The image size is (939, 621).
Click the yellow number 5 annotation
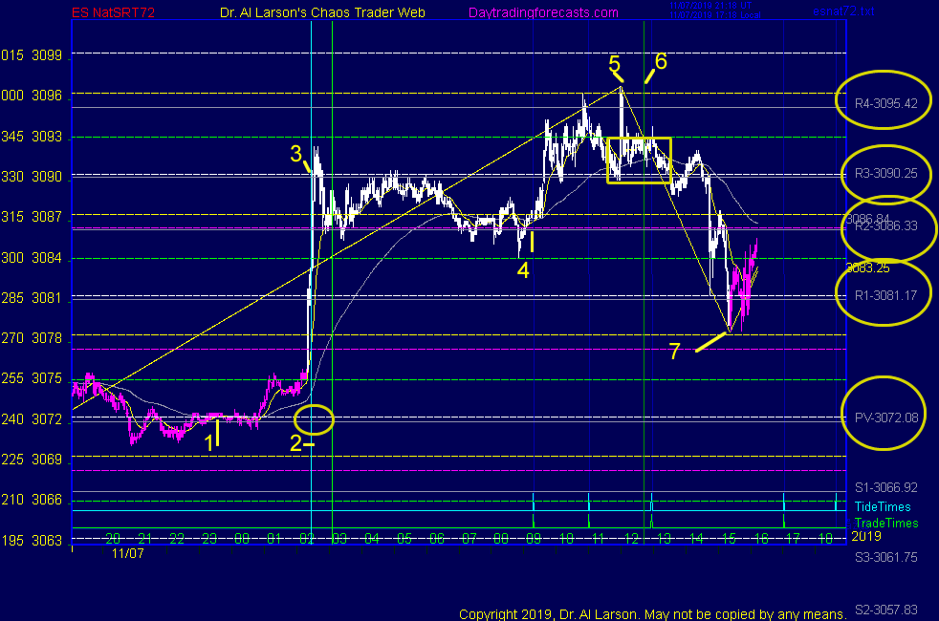(615, 64)
